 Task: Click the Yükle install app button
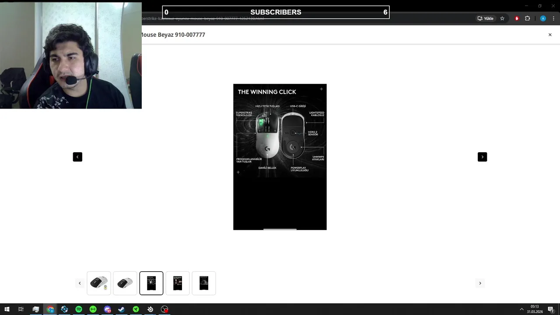coord(486,18)
